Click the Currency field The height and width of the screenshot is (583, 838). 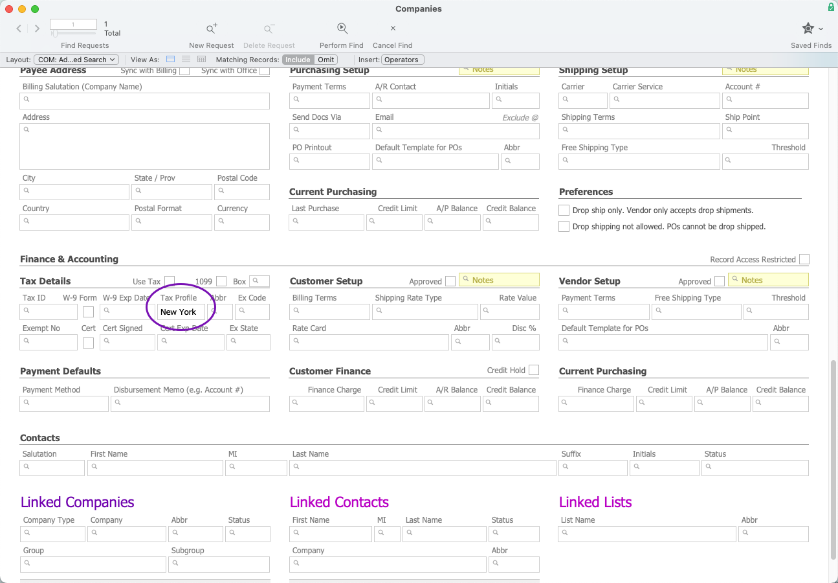pos(242,222)
